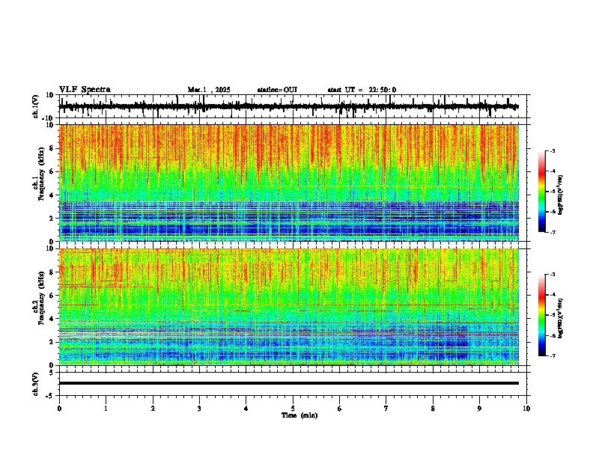Click time axis tick label "7"
This screenshot has height=458, width=593.
[386, 409]
